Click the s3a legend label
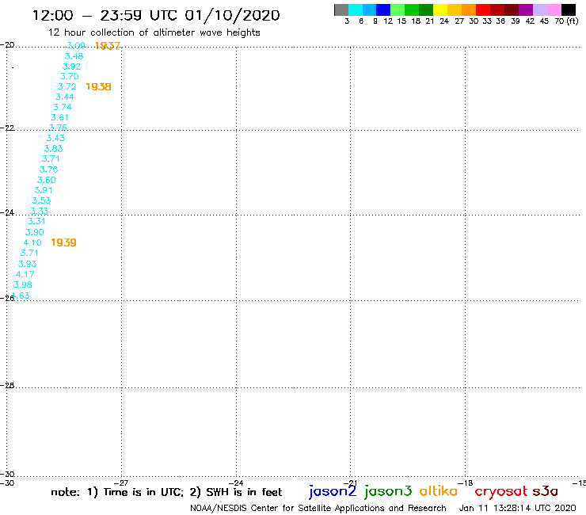This screenshot has height=515, width=586. 546,491
